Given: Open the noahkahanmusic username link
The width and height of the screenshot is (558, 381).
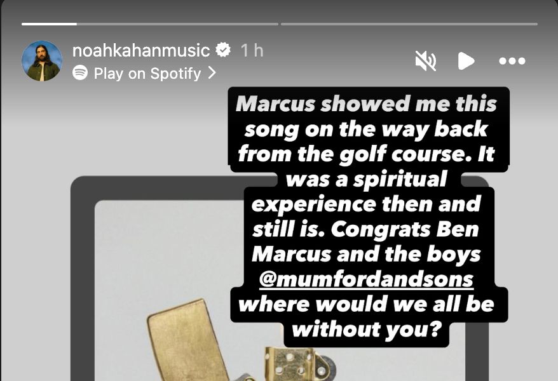Looking at the screenshot, I should coord(141,50).
